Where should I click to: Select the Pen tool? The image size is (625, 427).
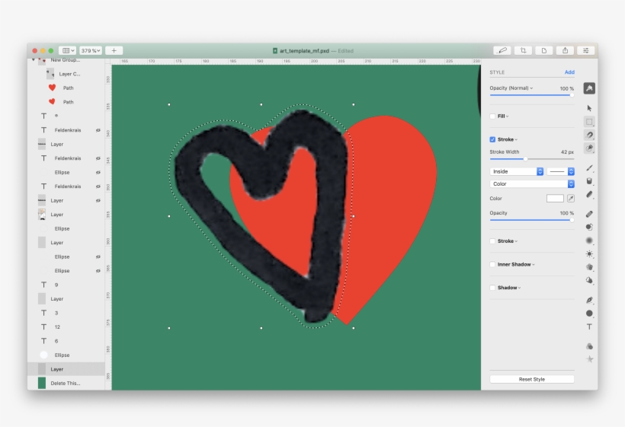589,300
